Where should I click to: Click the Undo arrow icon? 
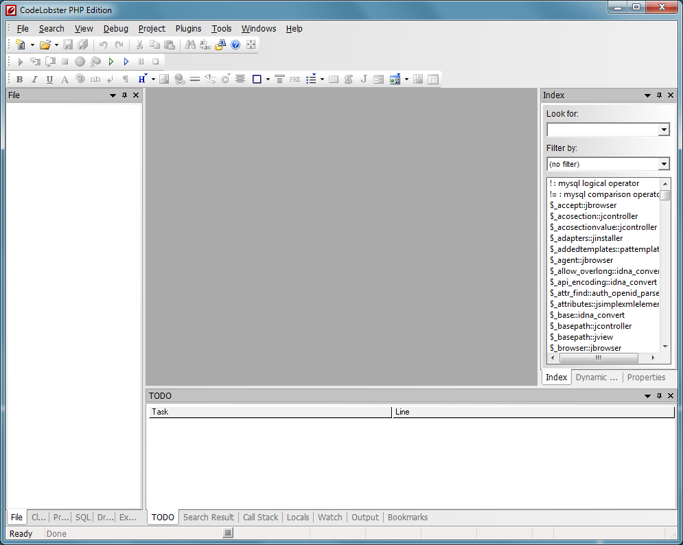coord(103,45)
